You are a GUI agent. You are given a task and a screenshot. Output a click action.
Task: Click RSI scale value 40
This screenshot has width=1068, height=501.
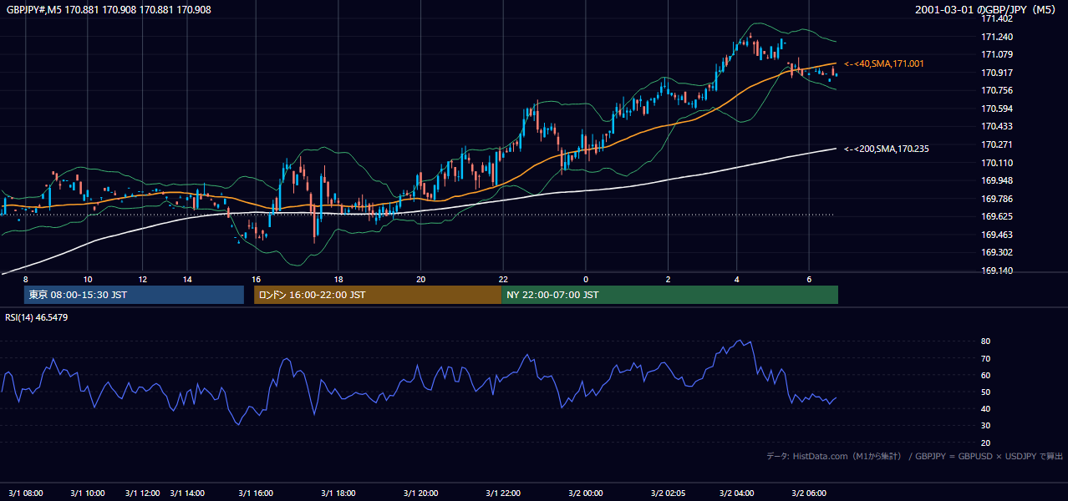tap(986, 408)
